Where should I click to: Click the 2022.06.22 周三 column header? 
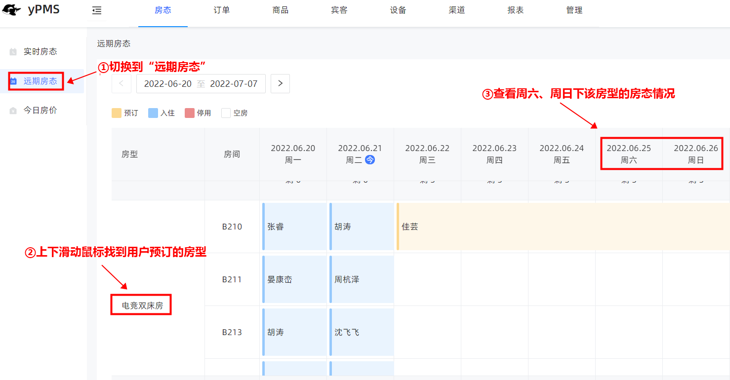[x=427, y=154]
